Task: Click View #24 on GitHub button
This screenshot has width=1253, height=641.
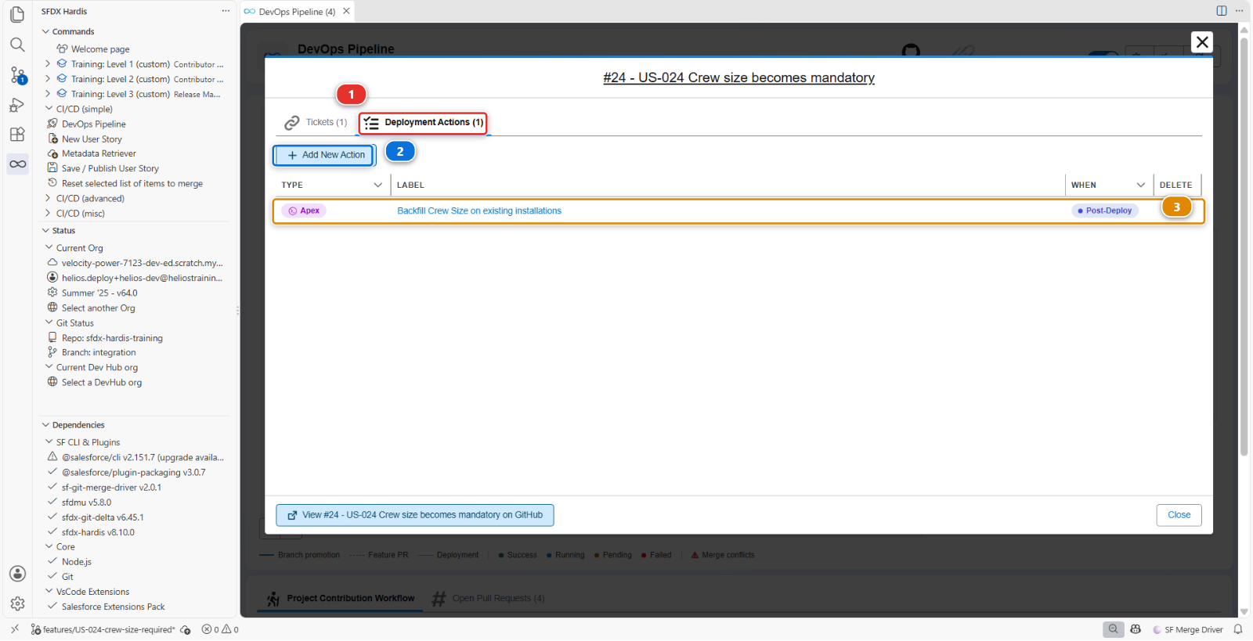Action: point(415,515)
